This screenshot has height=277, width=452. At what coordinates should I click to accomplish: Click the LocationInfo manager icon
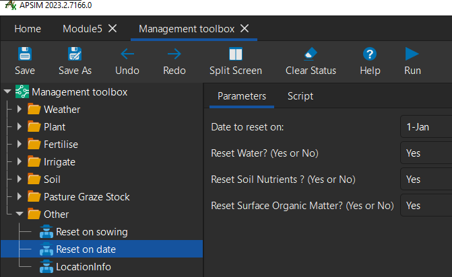point(46,267)
